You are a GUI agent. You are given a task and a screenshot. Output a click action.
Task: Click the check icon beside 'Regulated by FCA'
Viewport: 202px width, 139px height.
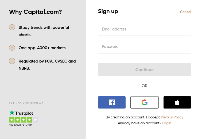pyautogui.click(x=12, y=61)
